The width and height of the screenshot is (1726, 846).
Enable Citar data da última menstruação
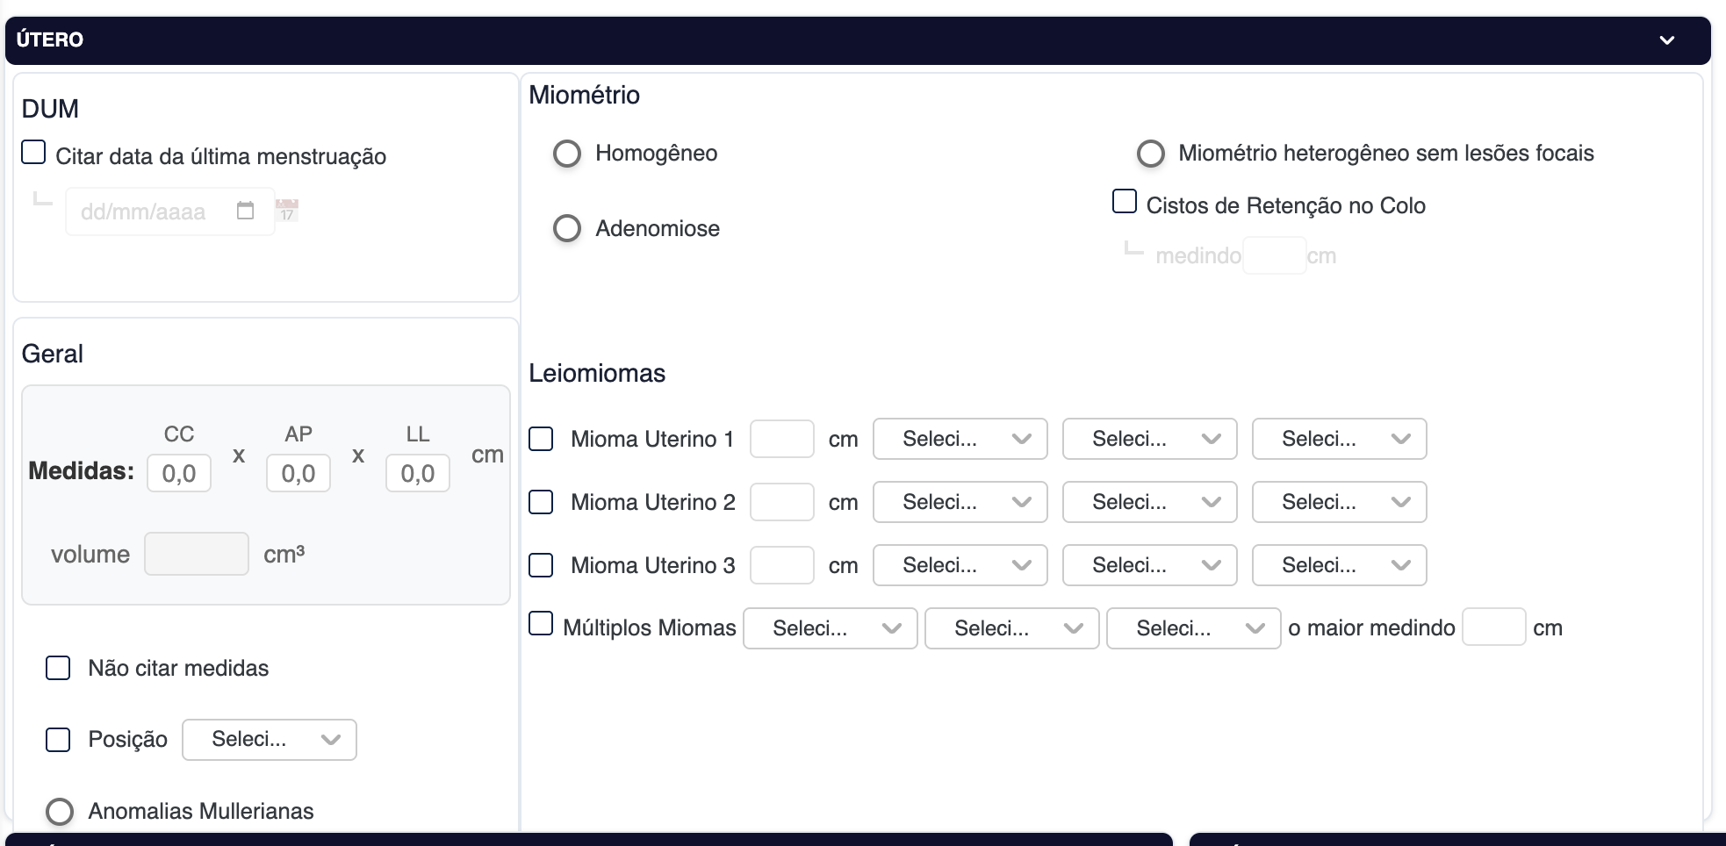33,153
